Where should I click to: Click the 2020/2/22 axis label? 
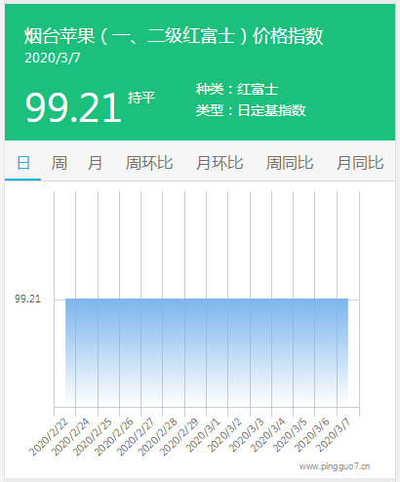coord(49,437)
